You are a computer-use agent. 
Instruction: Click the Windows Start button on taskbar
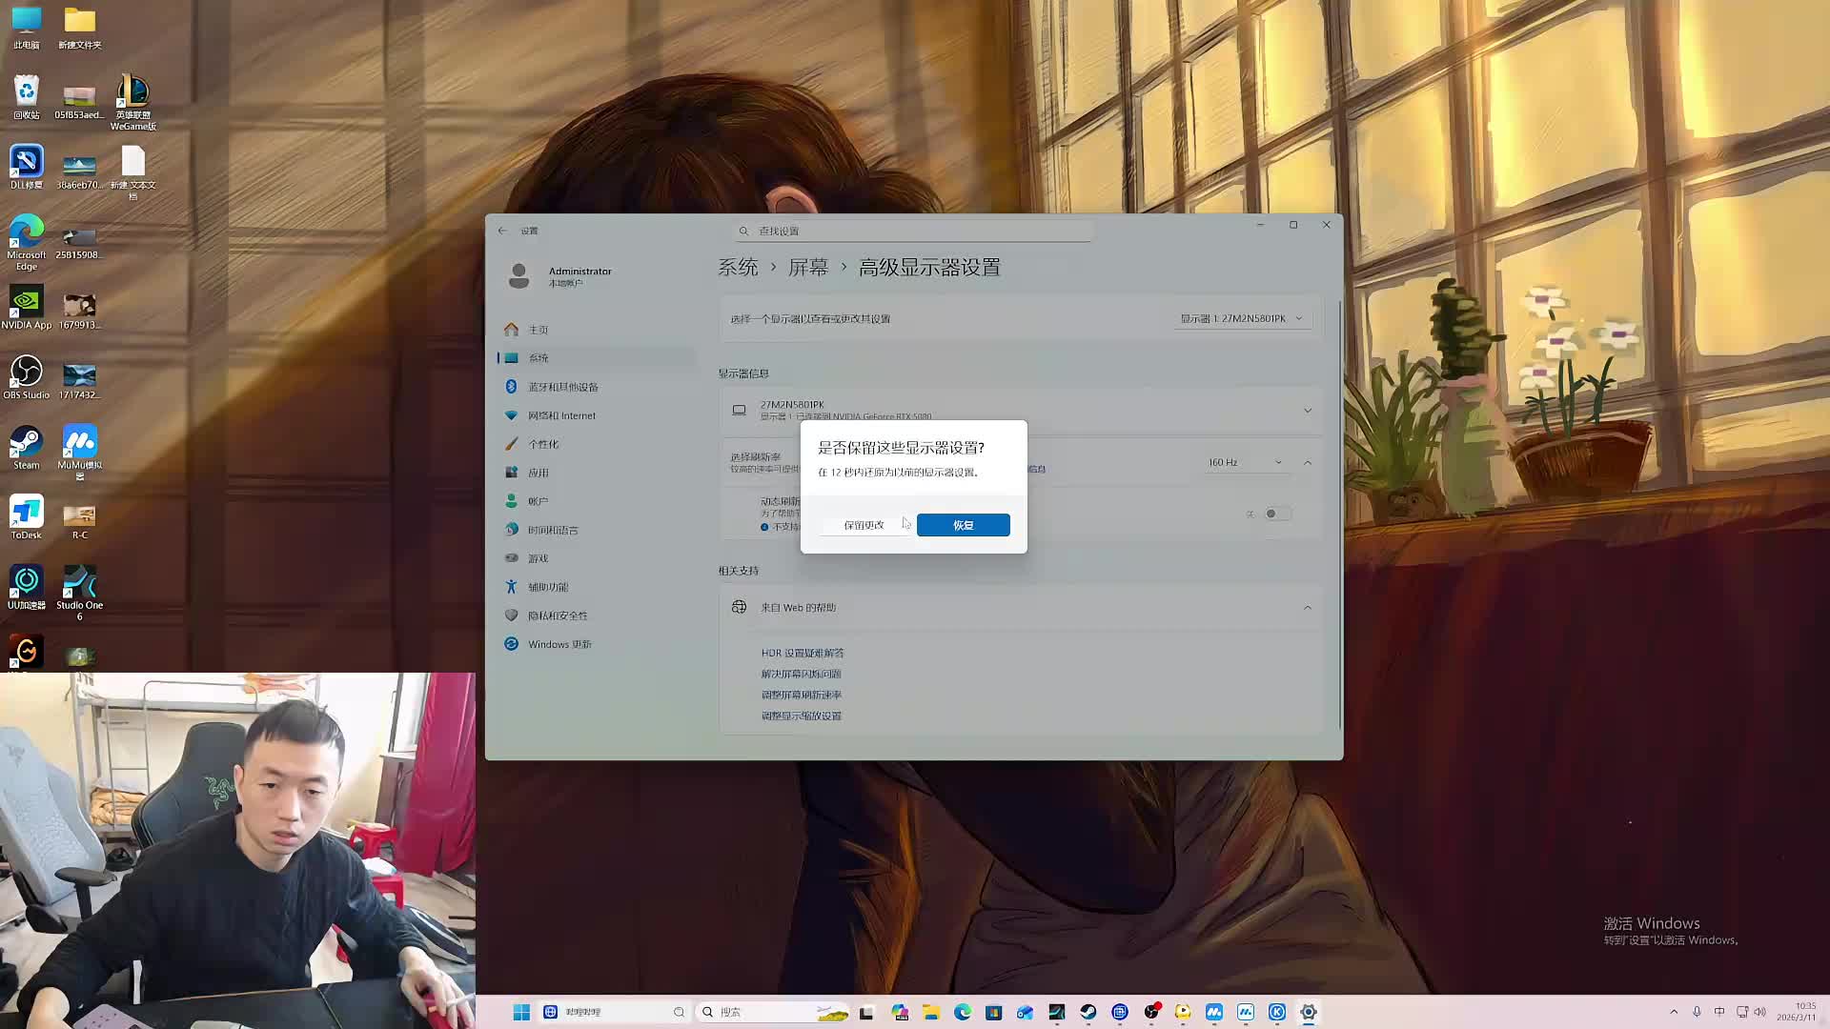(x=521, y=1012)
